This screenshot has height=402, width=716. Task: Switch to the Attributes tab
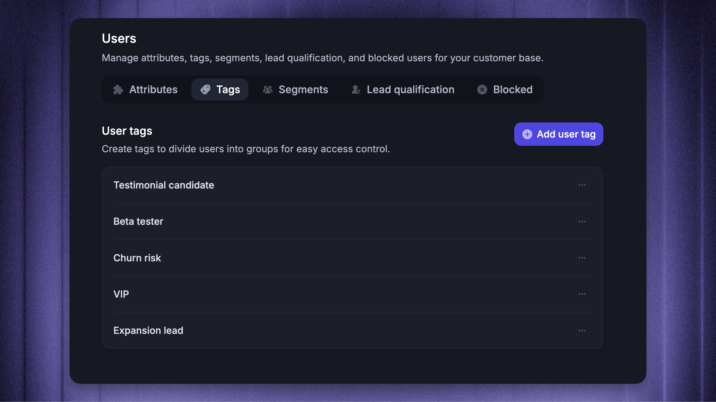[145, 90]
